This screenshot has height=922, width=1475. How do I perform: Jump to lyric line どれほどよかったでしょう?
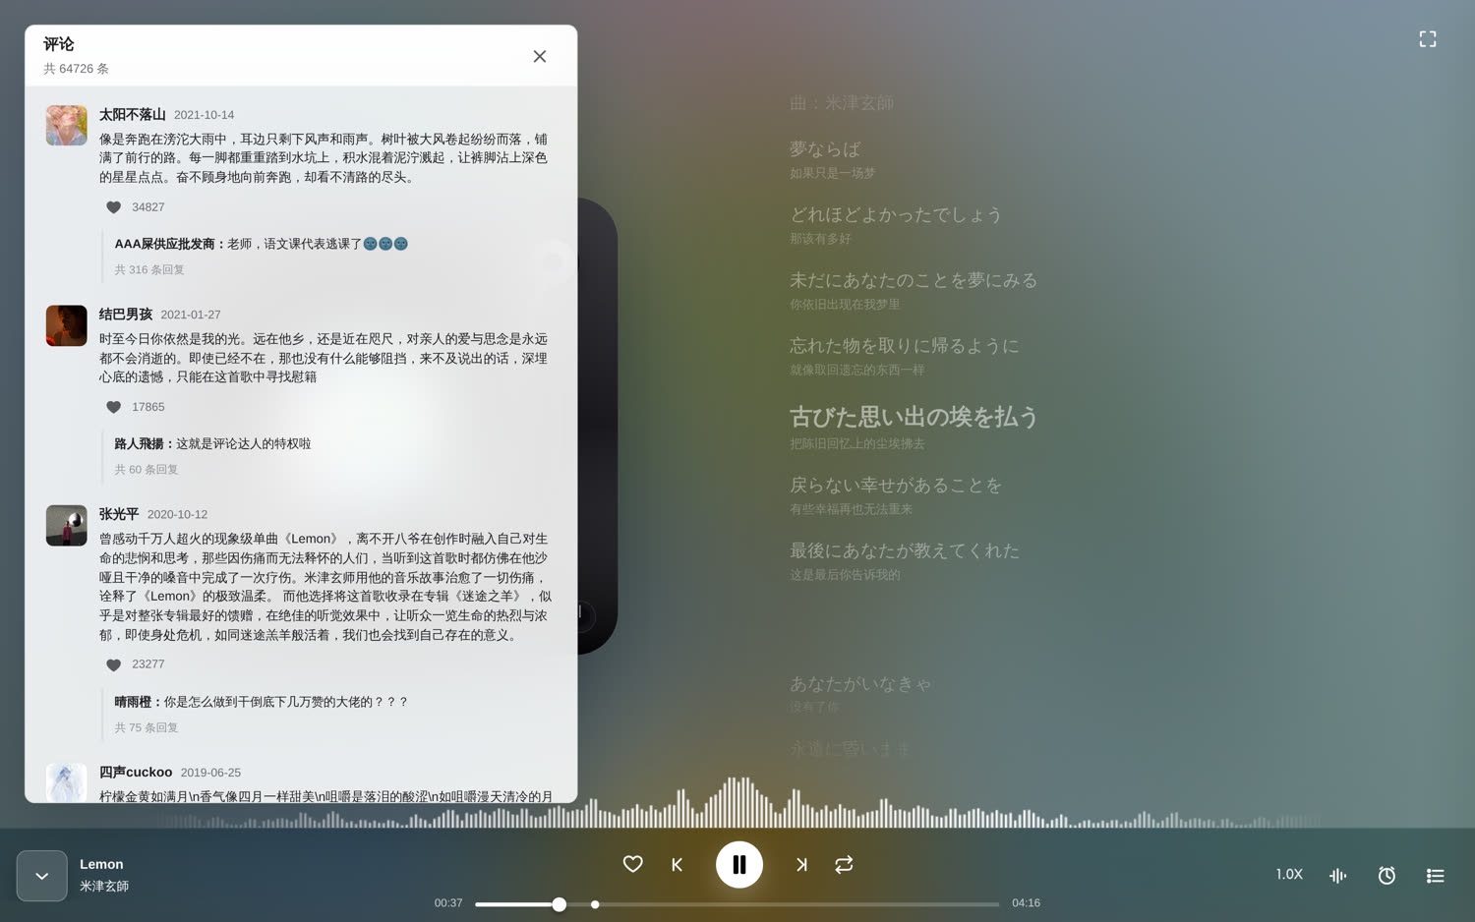tap(896, 215)
